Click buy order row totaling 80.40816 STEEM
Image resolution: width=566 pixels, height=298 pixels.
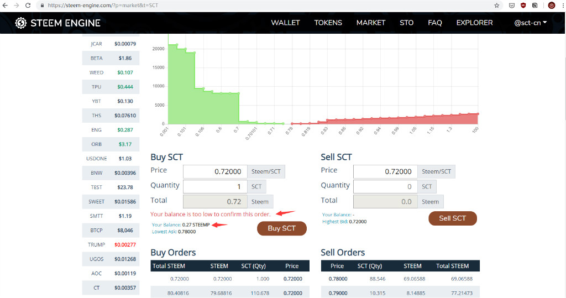point(230,292)
